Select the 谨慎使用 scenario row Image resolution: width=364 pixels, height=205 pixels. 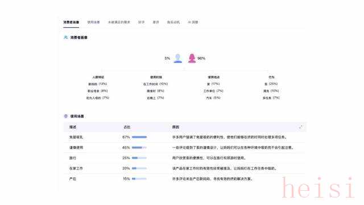tap(185, 147)
